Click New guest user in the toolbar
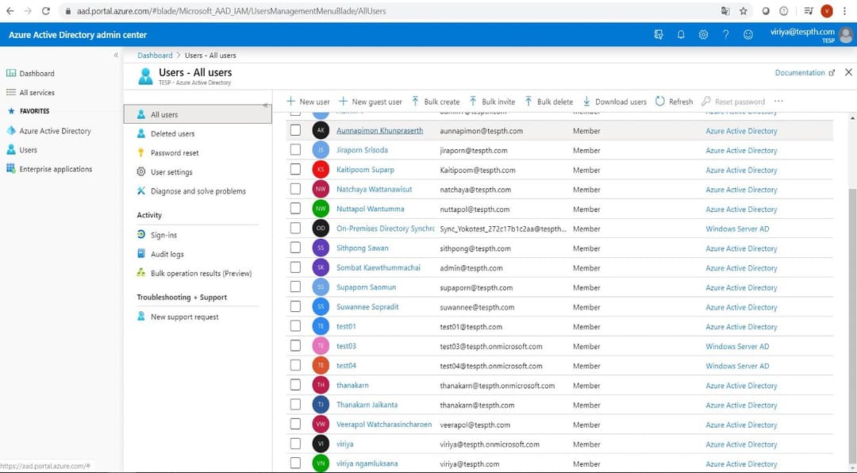This screenshot has width=857, height=473. pyautogui.click(x=370, y=102)
